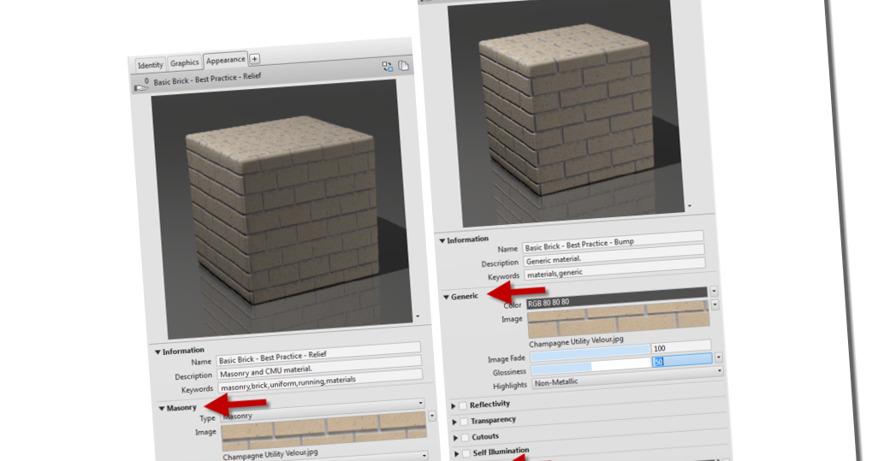This screenshot has width=878, height=461.
Task: Click the Image Fade value field showing 100
Action: tap(681, 346)
